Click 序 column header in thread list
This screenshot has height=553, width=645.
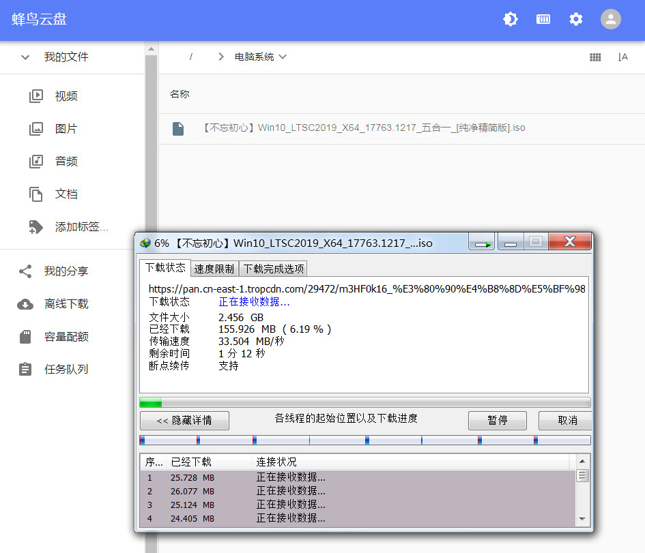[154, 462]
